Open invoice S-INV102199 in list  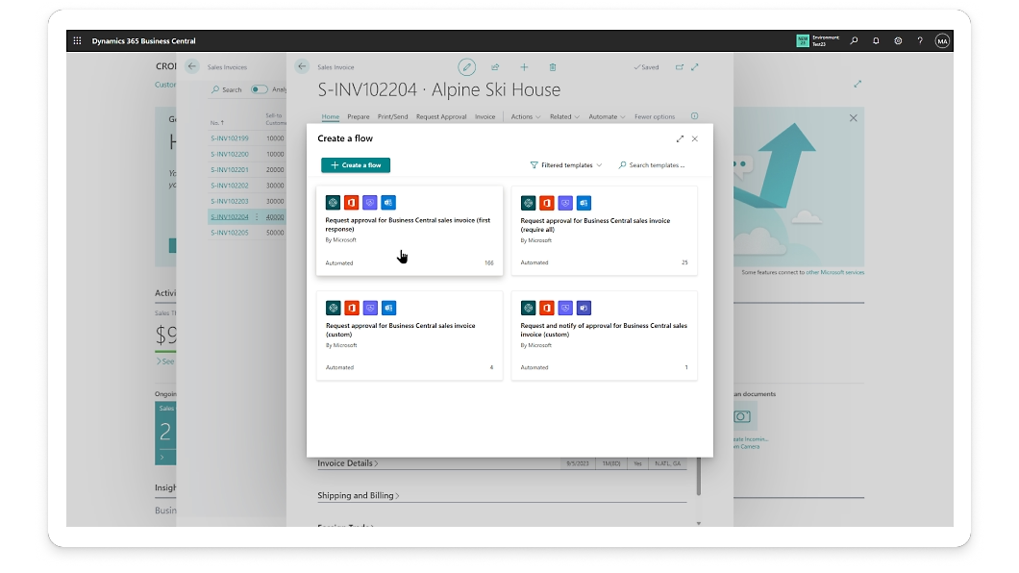pyautogui.click(x=230, y=138)
